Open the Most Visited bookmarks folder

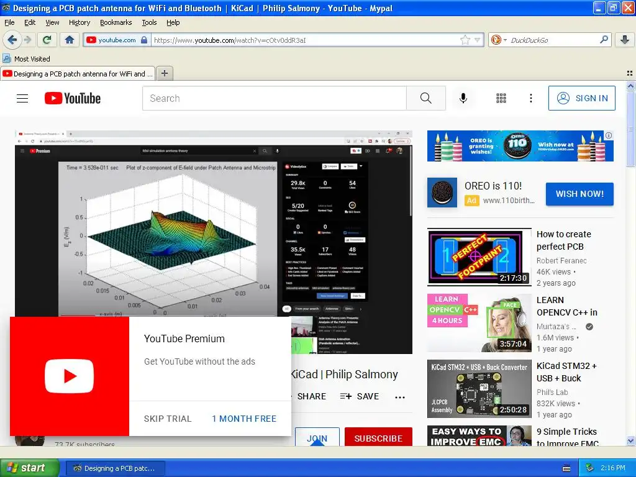click(x=26, y=59)
